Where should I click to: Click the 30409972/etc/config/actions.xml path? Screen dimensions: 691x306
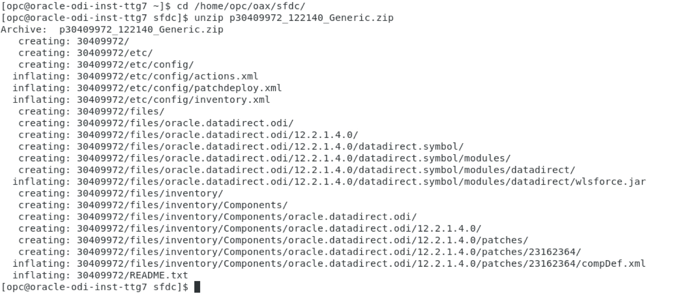[167, 76]
